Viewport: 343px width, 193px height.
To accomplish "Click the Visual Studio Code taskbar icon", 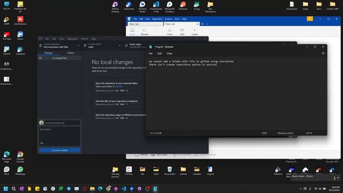I will [124, 189].
